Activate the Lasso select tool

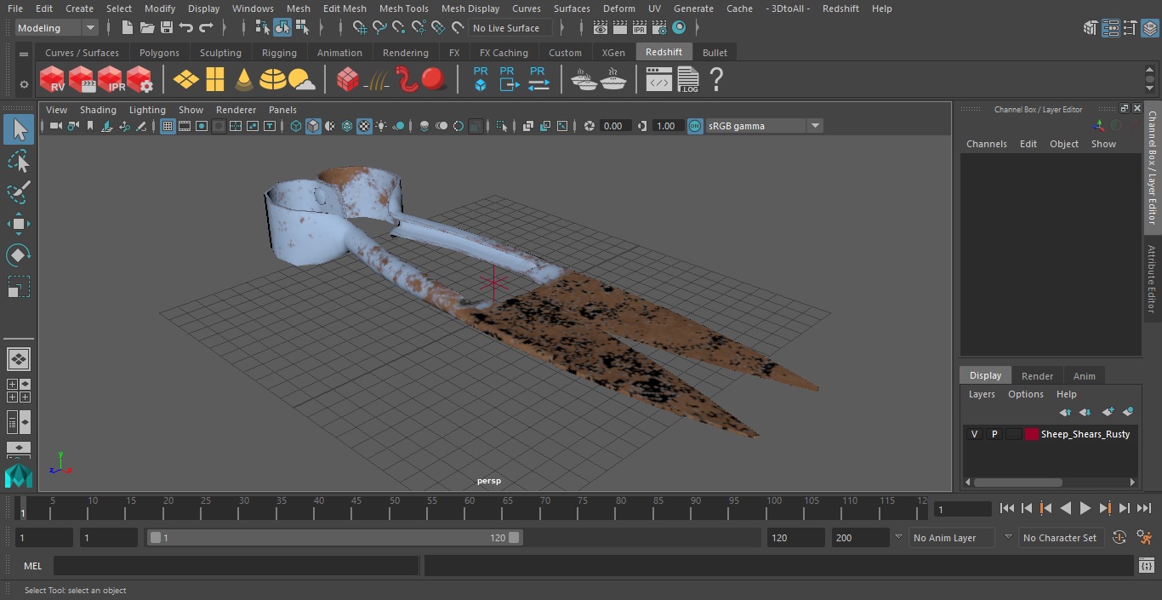click(x=18, y=161)
